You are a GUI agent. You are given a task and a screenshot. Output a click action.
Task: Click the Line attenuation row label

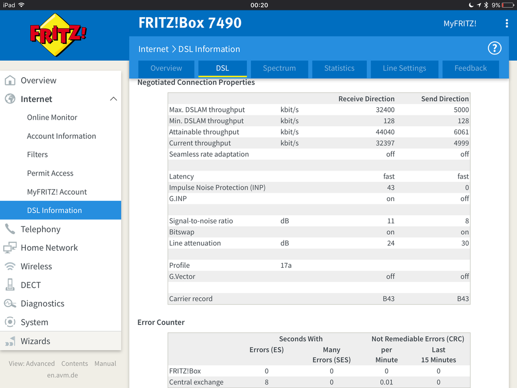tap(195, 243)
